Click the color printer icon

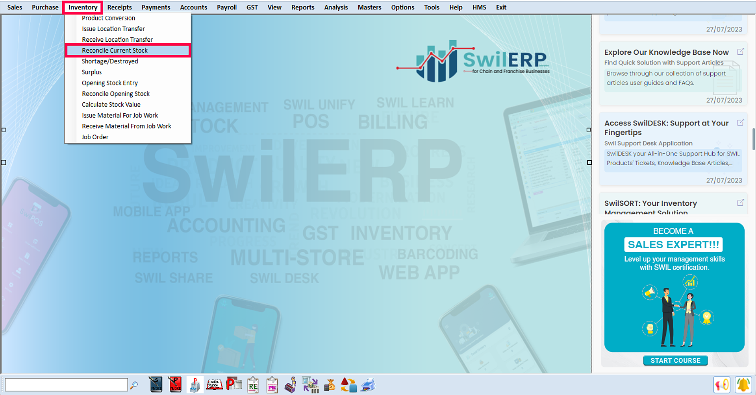point(368,385)
